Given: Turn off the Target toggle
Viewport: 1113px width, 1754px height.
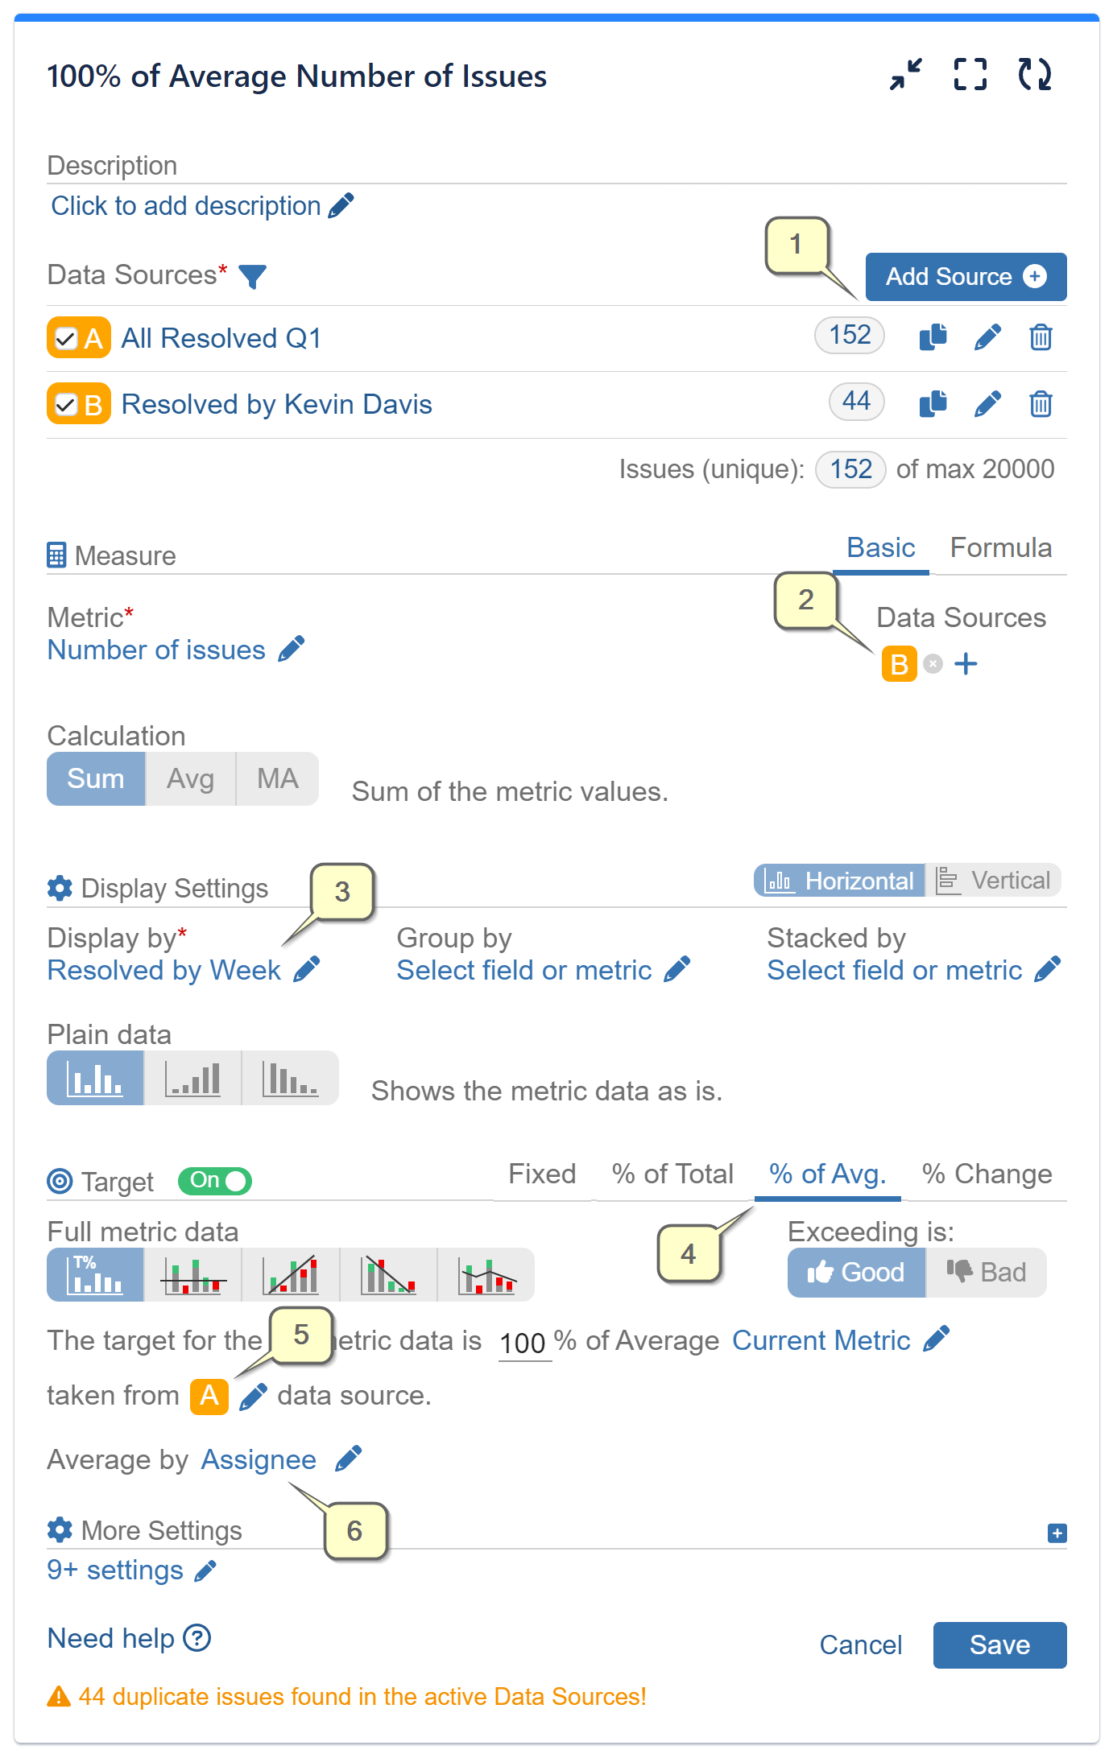Looking at the screenshot, I should click(x=214, y=1180).
